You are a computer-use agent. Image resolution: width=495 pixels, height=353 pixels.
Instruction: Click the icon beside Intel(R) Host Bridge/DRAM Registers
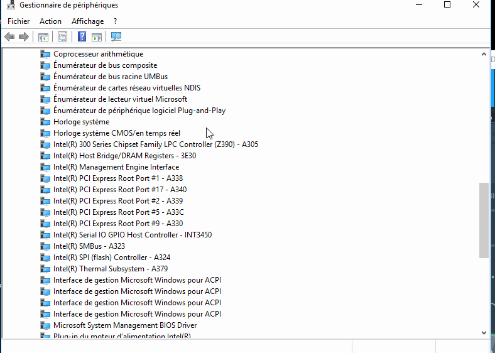pyautogui.click(x=45, y=156)
